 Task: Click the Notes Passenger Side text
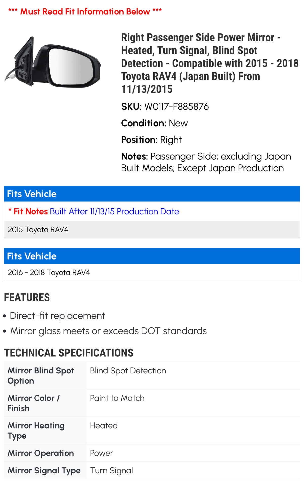pos(206,162)
